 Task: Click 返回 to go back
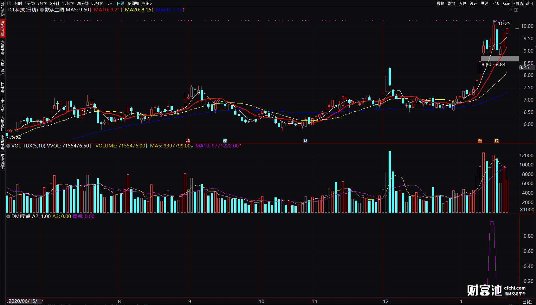(529, 3)
